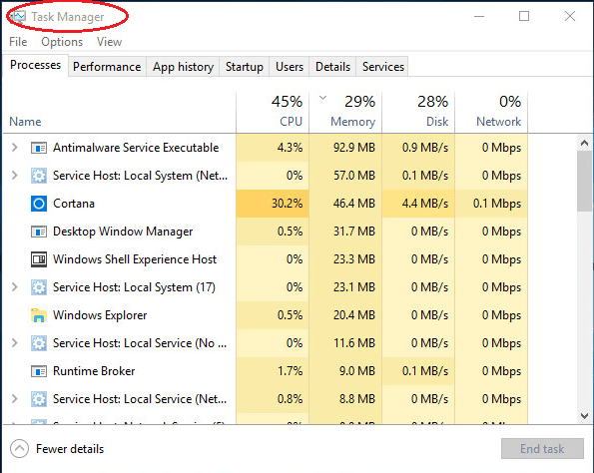Open the View menu
This screenshot has height=473, width=594.
pyautogui.click(x=109, y=42)
